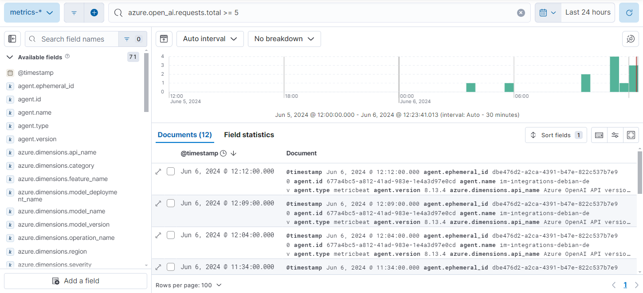Open row settings with the sliders icon
The image size is (643, 293).
615,135
